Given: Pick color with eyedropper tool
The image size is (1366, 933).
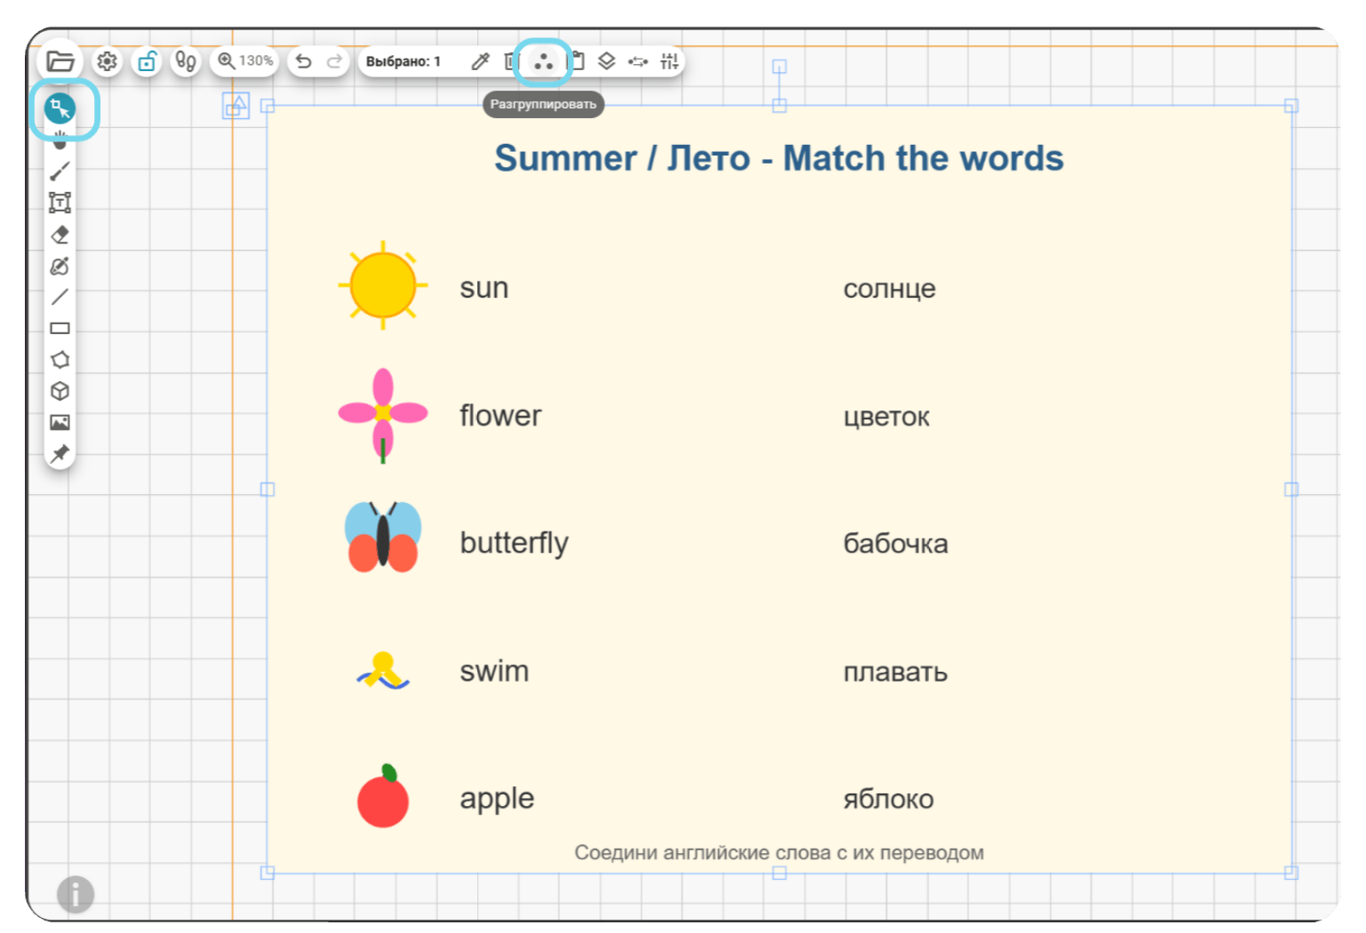Looking at the screenshot, I should pyautogui.click(x=480, y=61).
